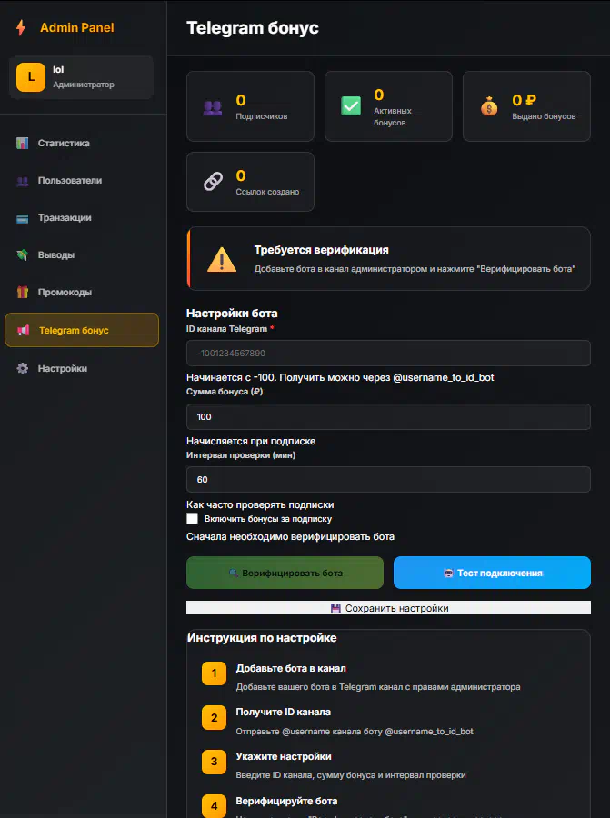Click the lightning bolt Admin Panel logo
Image resolution: width=610 pixels, height=818 pixels.
tap(21, 27)
